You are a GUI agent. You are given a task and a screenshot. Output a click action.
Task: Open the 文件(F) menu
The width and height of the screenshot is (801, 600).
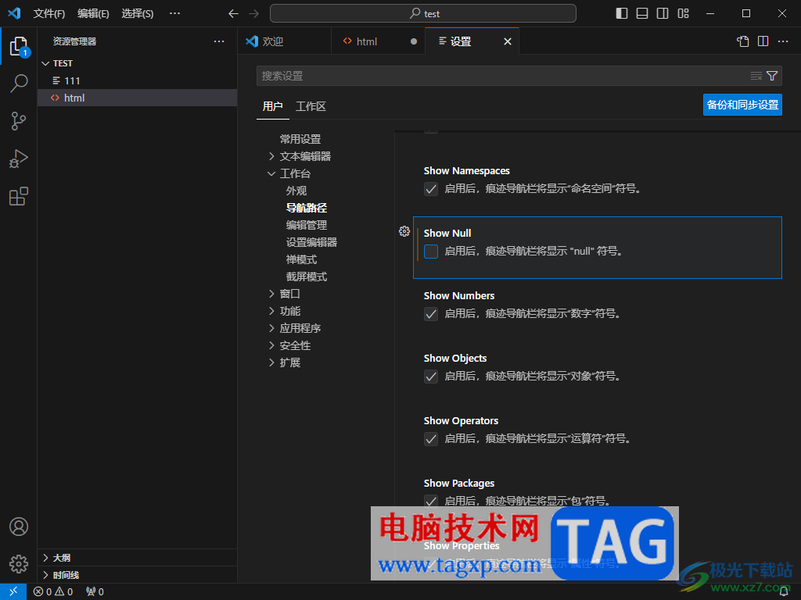pos(49,14)
